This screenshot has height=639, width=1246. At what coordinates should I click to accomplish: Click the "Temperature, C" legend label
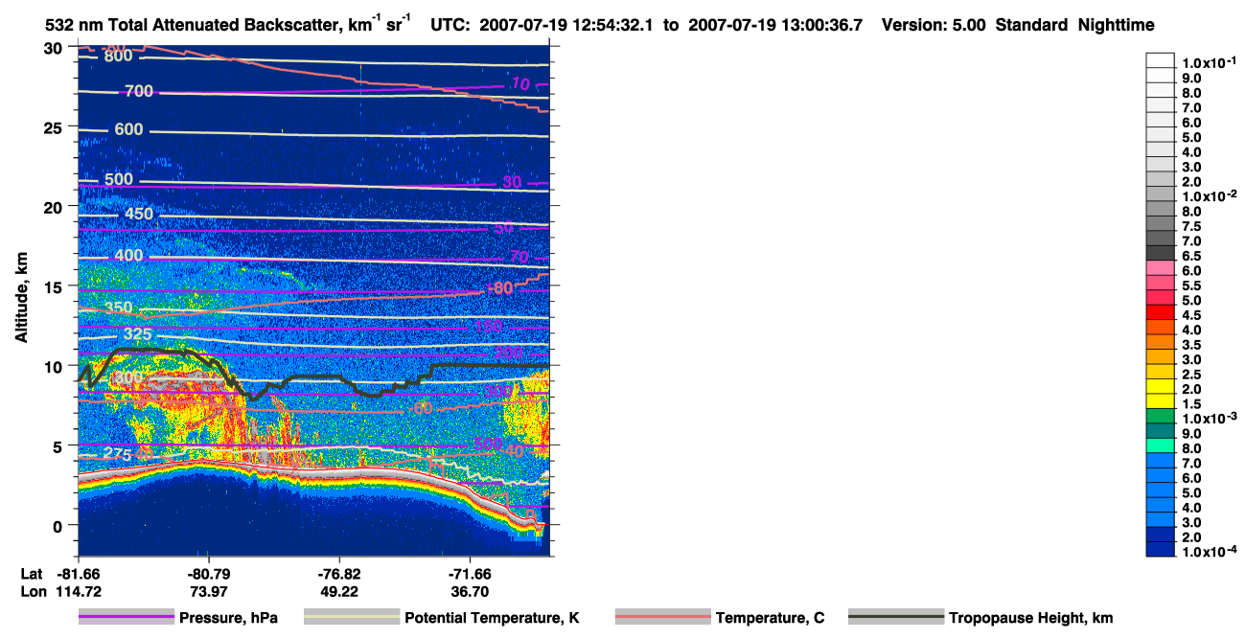click(770, 618)
